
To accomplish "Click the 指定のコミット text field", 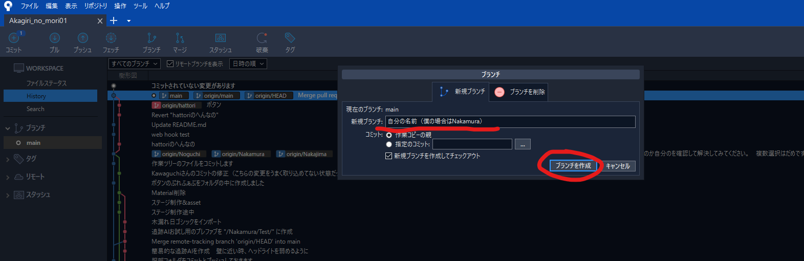I will pyautogui.click(x=472, y=144).
